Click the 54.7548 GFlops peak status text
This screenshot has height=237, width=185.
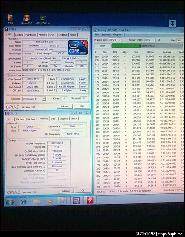coord(141,191)
